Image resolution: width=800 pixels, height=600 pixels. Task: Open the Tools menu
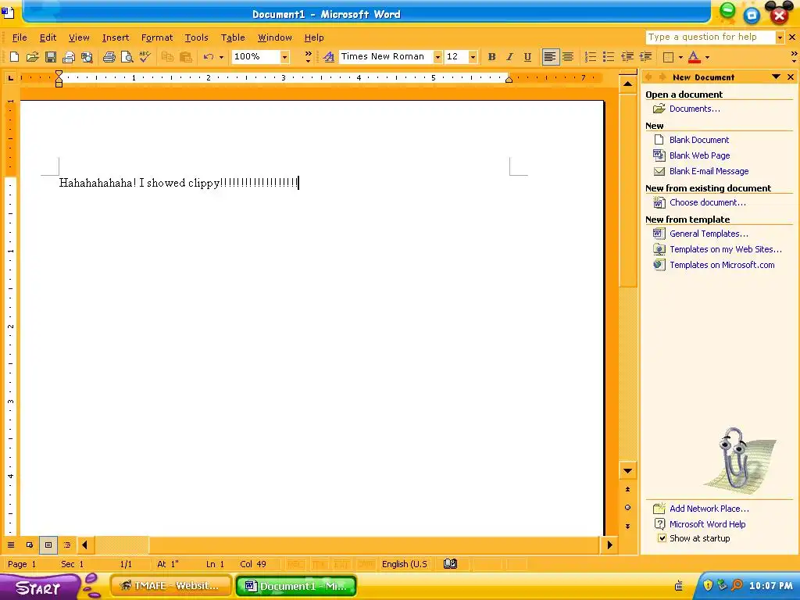[196, 37]
